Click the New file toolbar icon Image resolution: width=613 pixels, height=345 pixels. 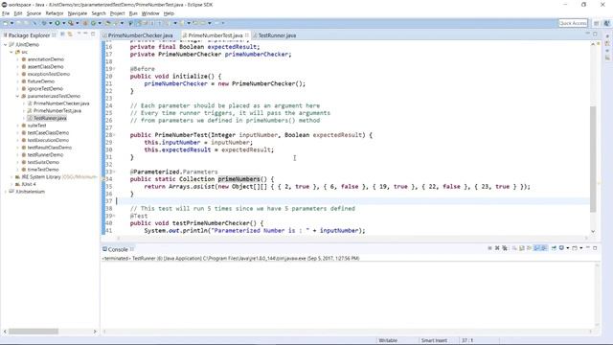coord(5,23)
